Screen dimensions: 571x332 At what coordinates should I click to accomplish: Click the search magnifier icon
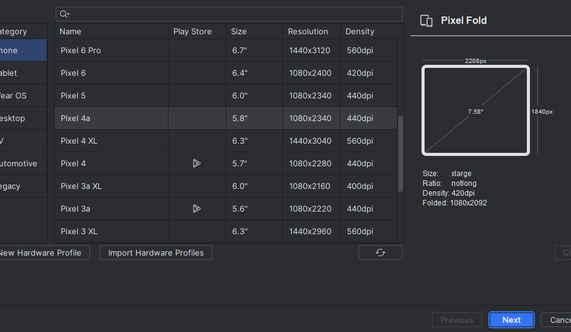64,14
